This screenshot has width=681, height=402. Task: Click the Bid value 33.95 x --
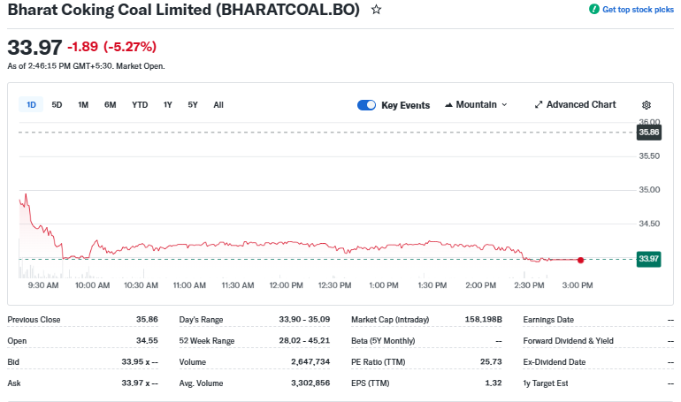pos(140,361)
